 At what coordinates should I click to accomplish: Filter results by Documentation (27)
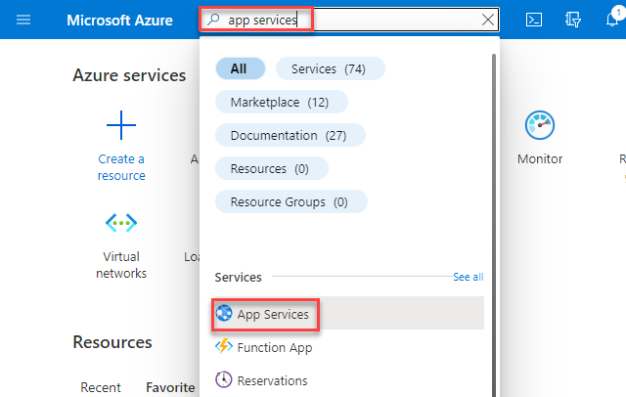coord(290,135)
